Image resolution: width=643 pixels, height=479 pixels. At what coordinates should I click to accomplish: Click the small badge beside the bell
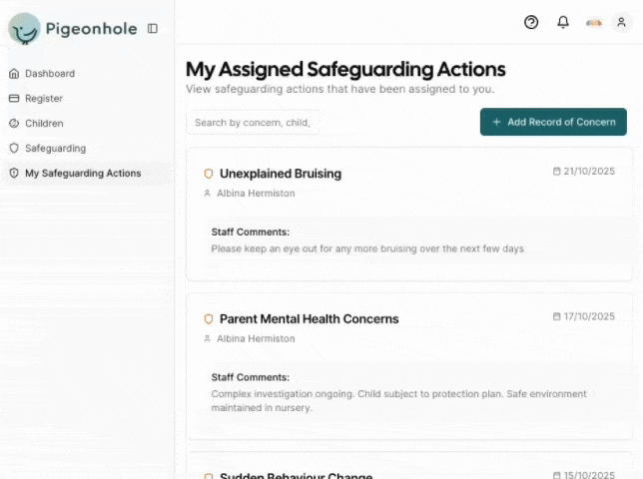[x=594, y=22]
